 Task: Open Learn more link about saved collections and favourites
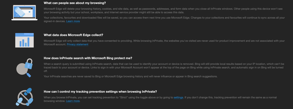tap(73, 21)
